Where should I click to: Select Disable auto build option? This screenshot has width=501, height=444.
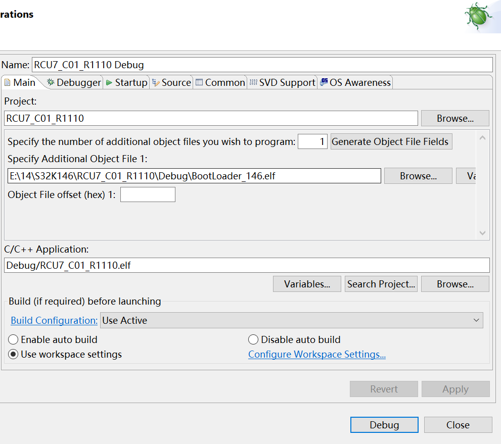point(253,339)
